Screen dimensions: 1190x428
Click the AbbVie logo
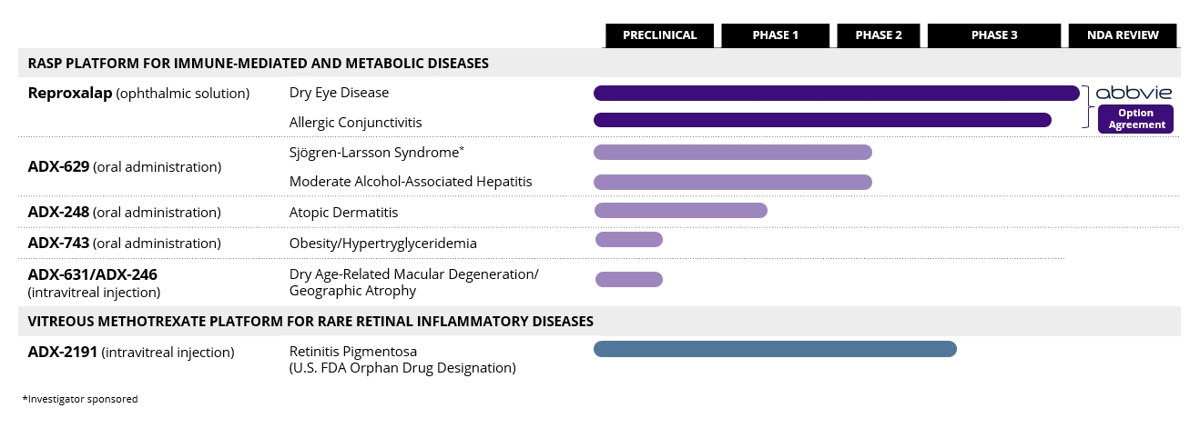1134,93
